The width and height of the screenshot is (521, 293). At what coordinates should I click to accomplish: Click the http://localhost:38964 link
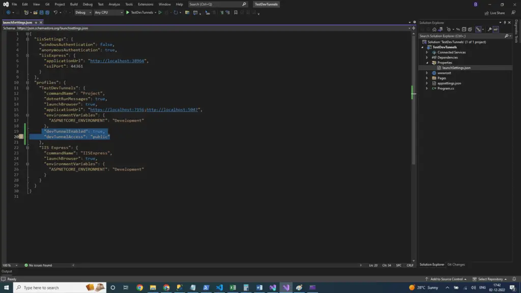pyautogui.click(x=117, y=61)
